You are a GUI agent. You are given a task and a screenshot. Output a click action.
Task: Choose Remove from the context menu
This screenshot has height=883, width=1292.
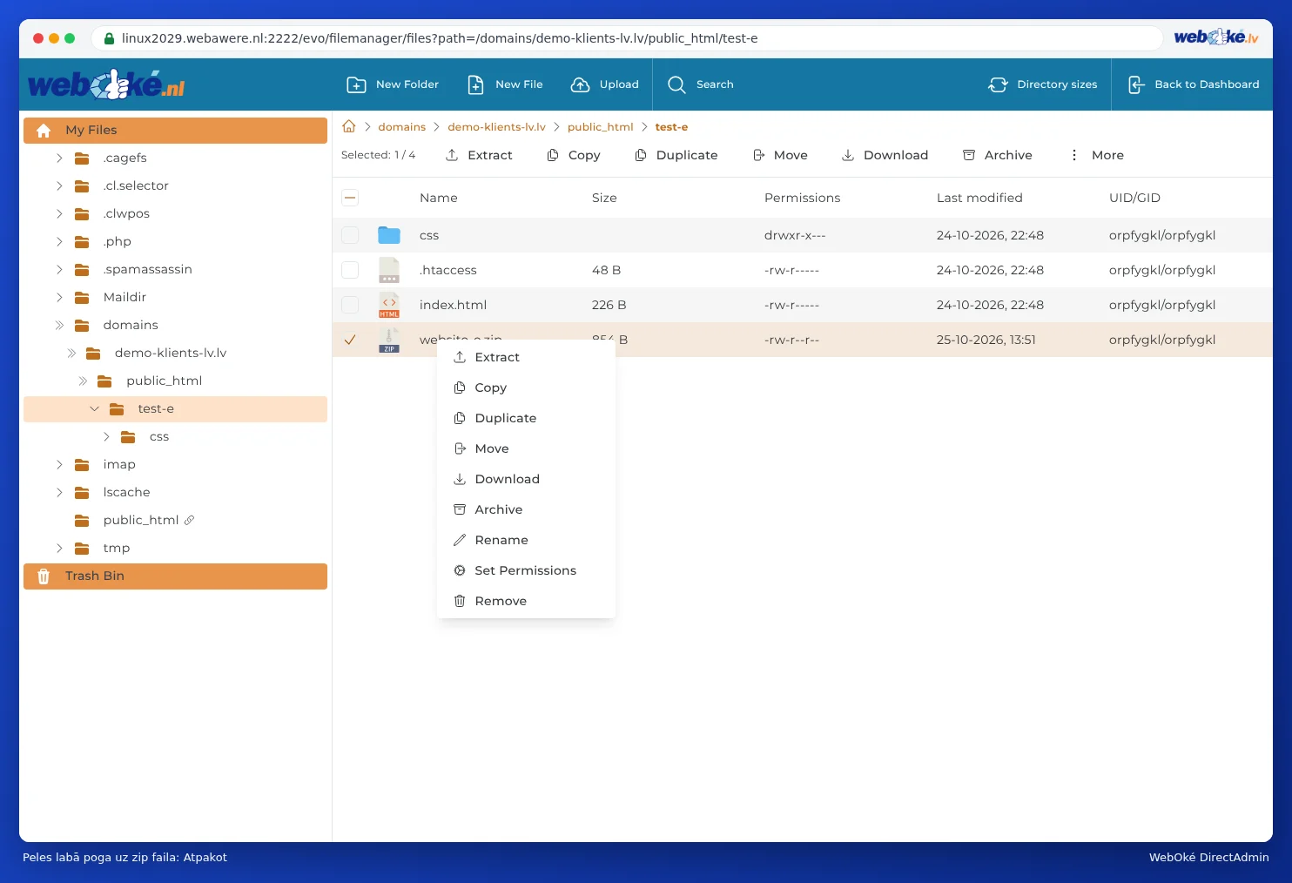(x=526, y=601)
